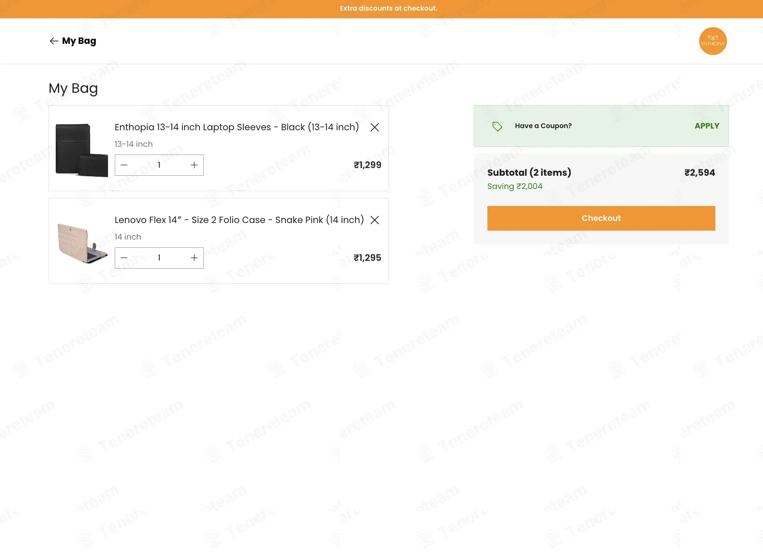Open Enthopia 13-14 inch Laptop Sleeves product title
Image resolution: width=763 pixels, height=555 pixels.
tap(237, 127)
